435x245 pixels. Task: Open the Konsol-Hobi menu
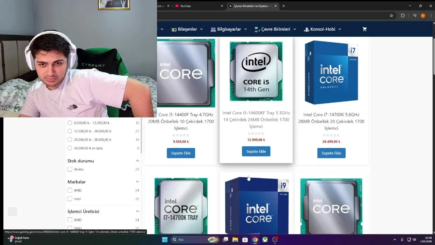pyautogui.click(x=323, y=29)
